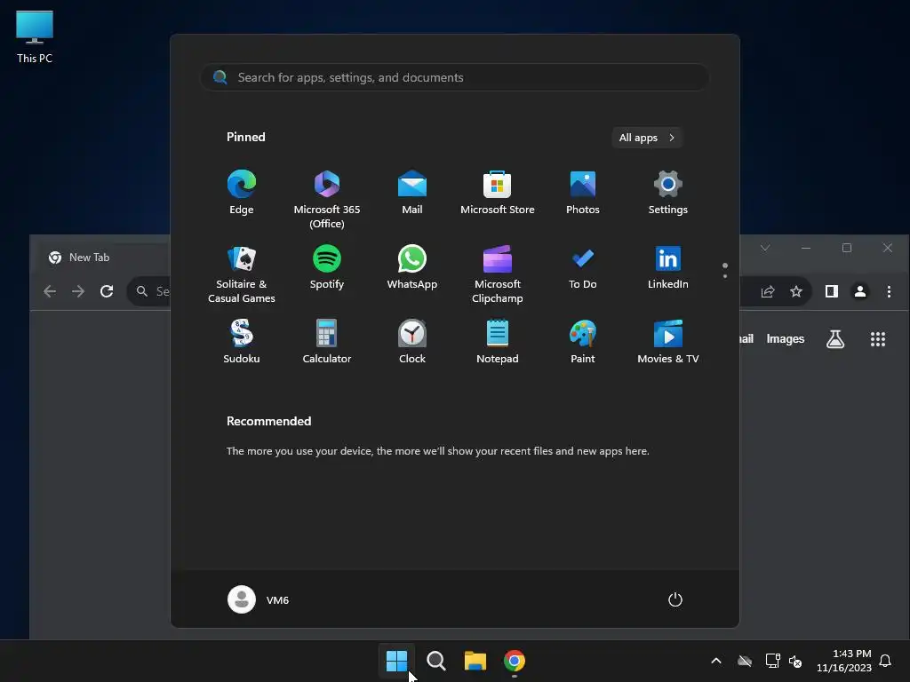
Task: Click the muted volume tray icon
Action: (795, 661)
